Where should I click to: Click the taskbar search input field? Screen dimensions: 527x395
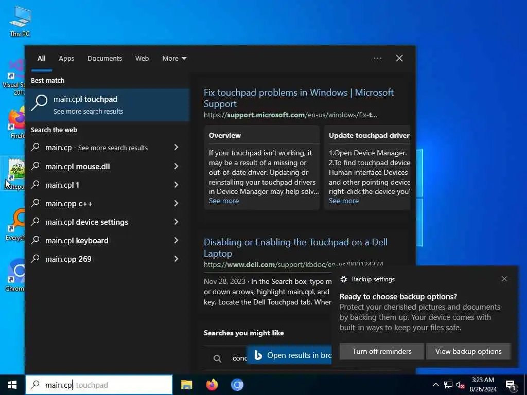coord(99,385)
